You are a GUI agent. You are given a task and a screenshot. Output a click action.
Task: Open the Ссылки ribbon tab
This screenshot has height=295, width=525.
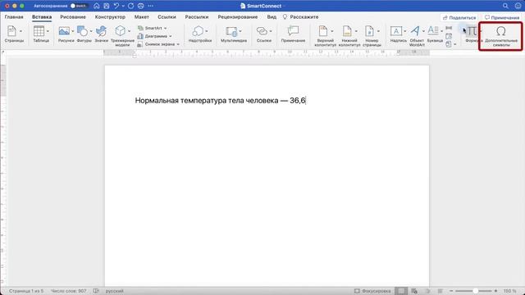167,16
